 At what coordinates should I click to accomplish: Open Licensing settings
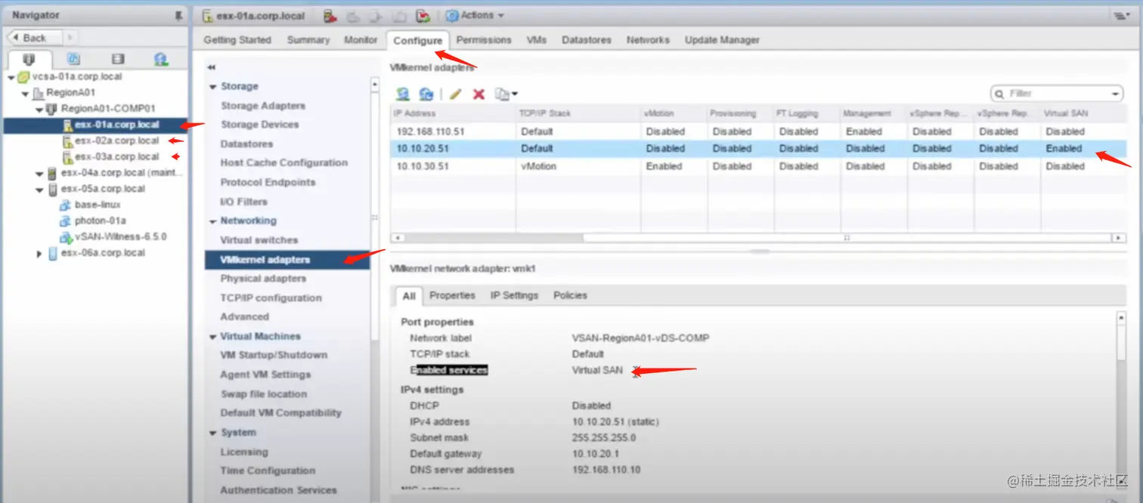pyautogui.click(x=244, y=452)
